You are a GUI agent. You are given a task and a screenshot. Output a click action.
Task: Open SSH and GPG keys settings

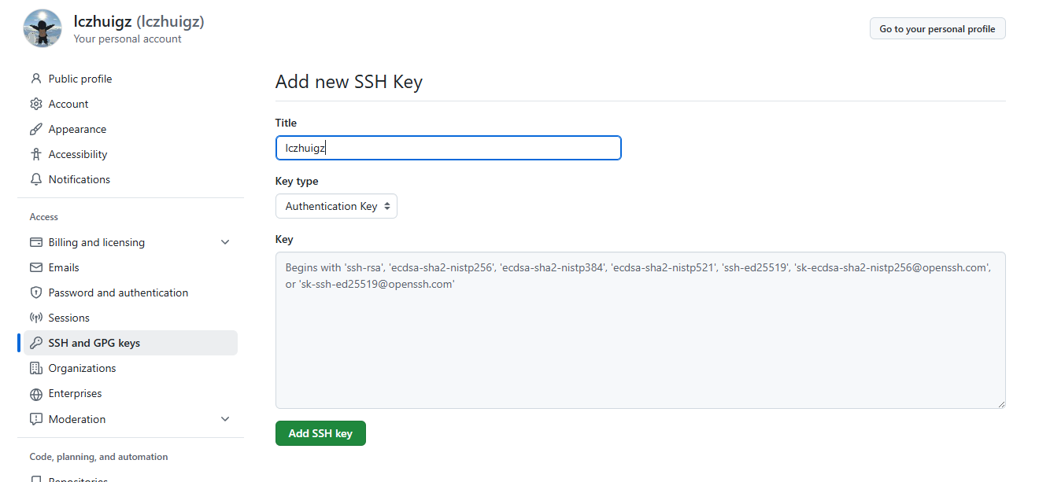click(94, 343)
